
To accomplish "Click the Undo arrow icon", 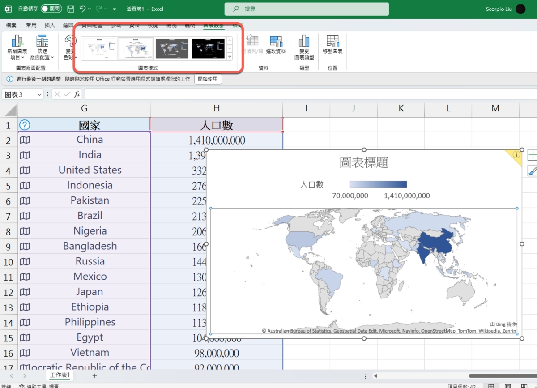I will coord(82,9).
